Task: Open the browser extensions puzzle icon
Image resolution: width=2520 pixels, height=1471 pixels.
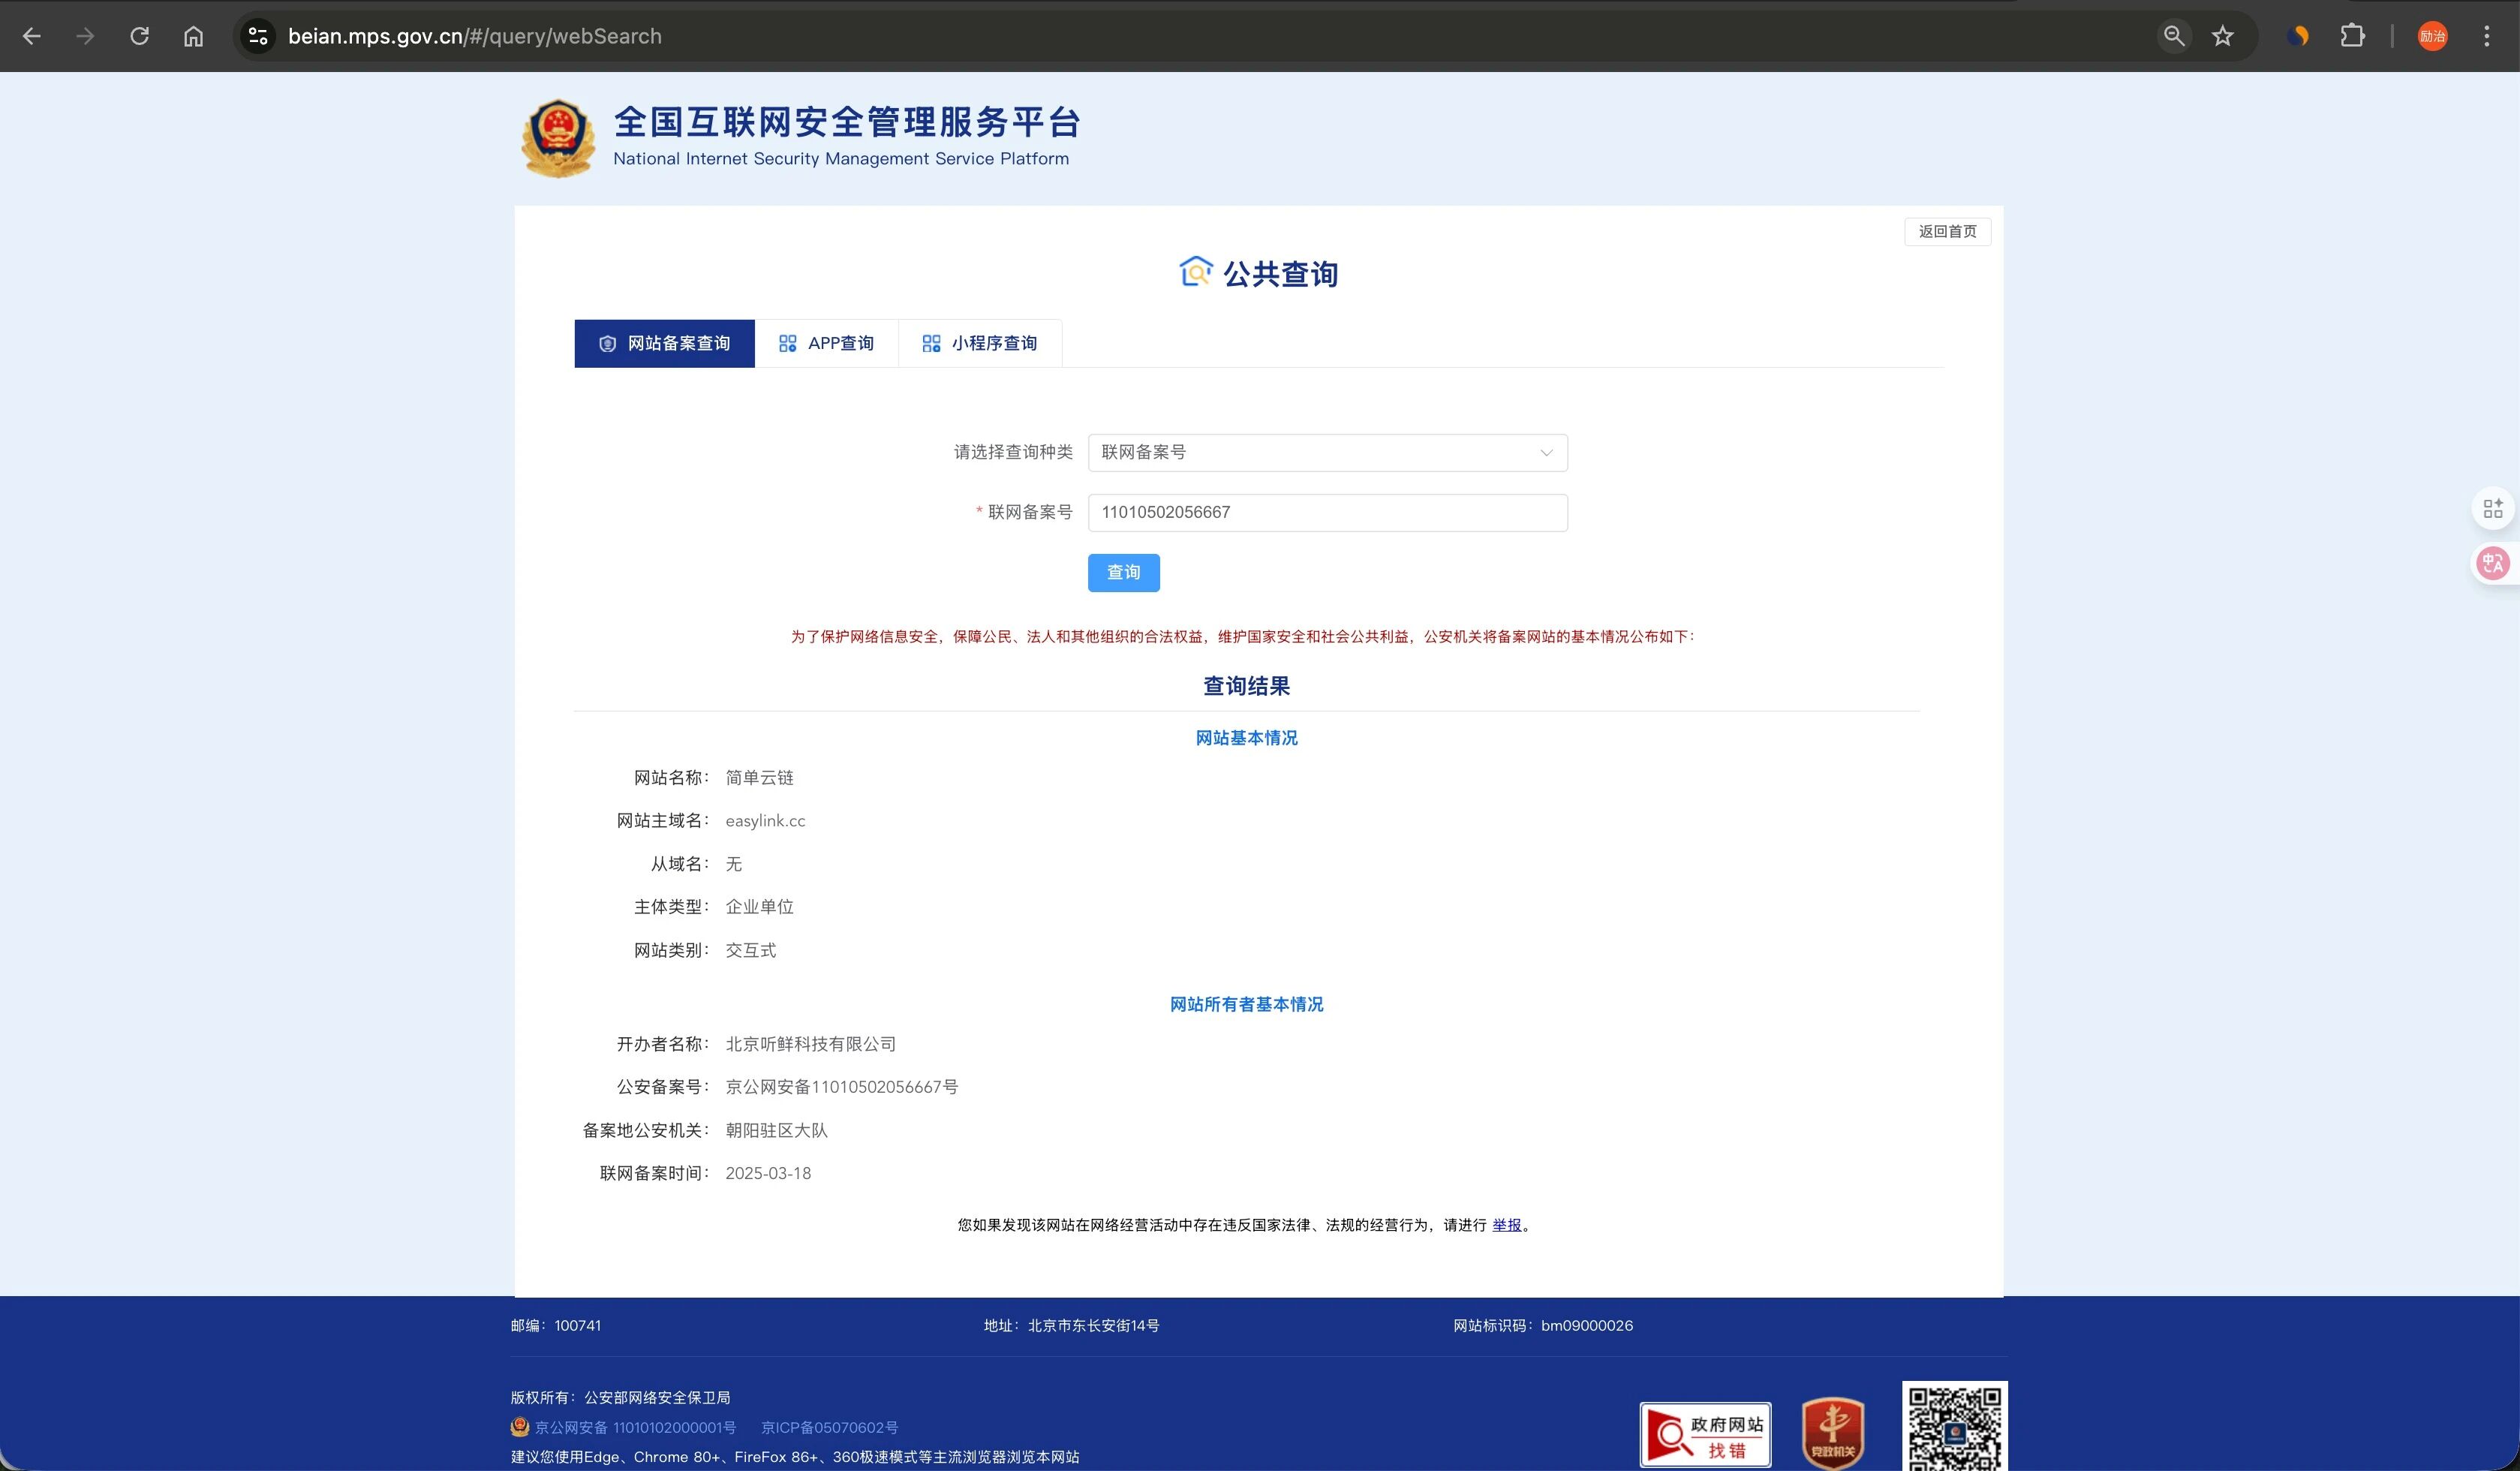Action: [x=2352, y=36]
